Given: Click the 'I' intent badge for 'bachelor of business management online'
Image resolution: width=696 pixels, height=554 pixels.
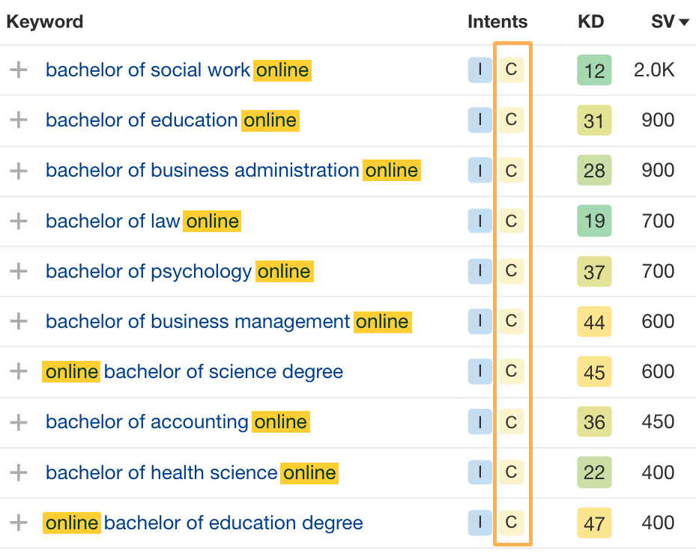Looking at the screenshot, I should tap(479, 321).
